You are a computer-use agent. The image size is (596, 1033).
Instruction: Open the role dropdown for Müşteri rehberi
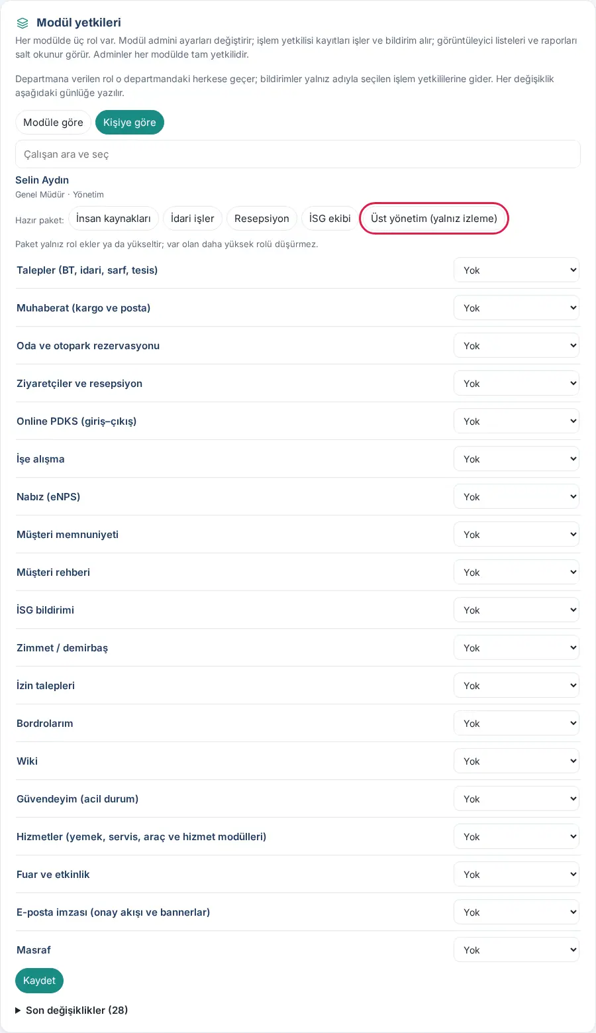coord(517,572)
